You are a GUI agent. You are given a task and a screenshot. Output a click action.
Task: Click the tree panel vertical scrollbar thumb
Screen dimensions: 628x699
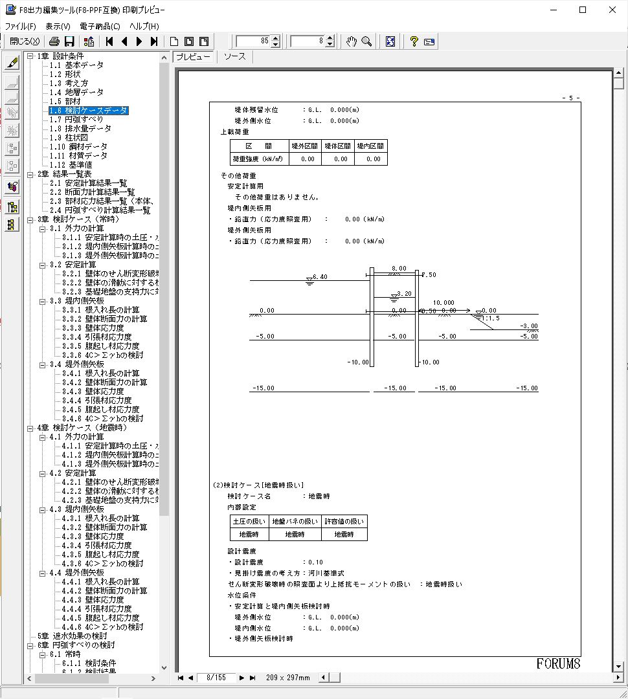[x=164, y=289]
